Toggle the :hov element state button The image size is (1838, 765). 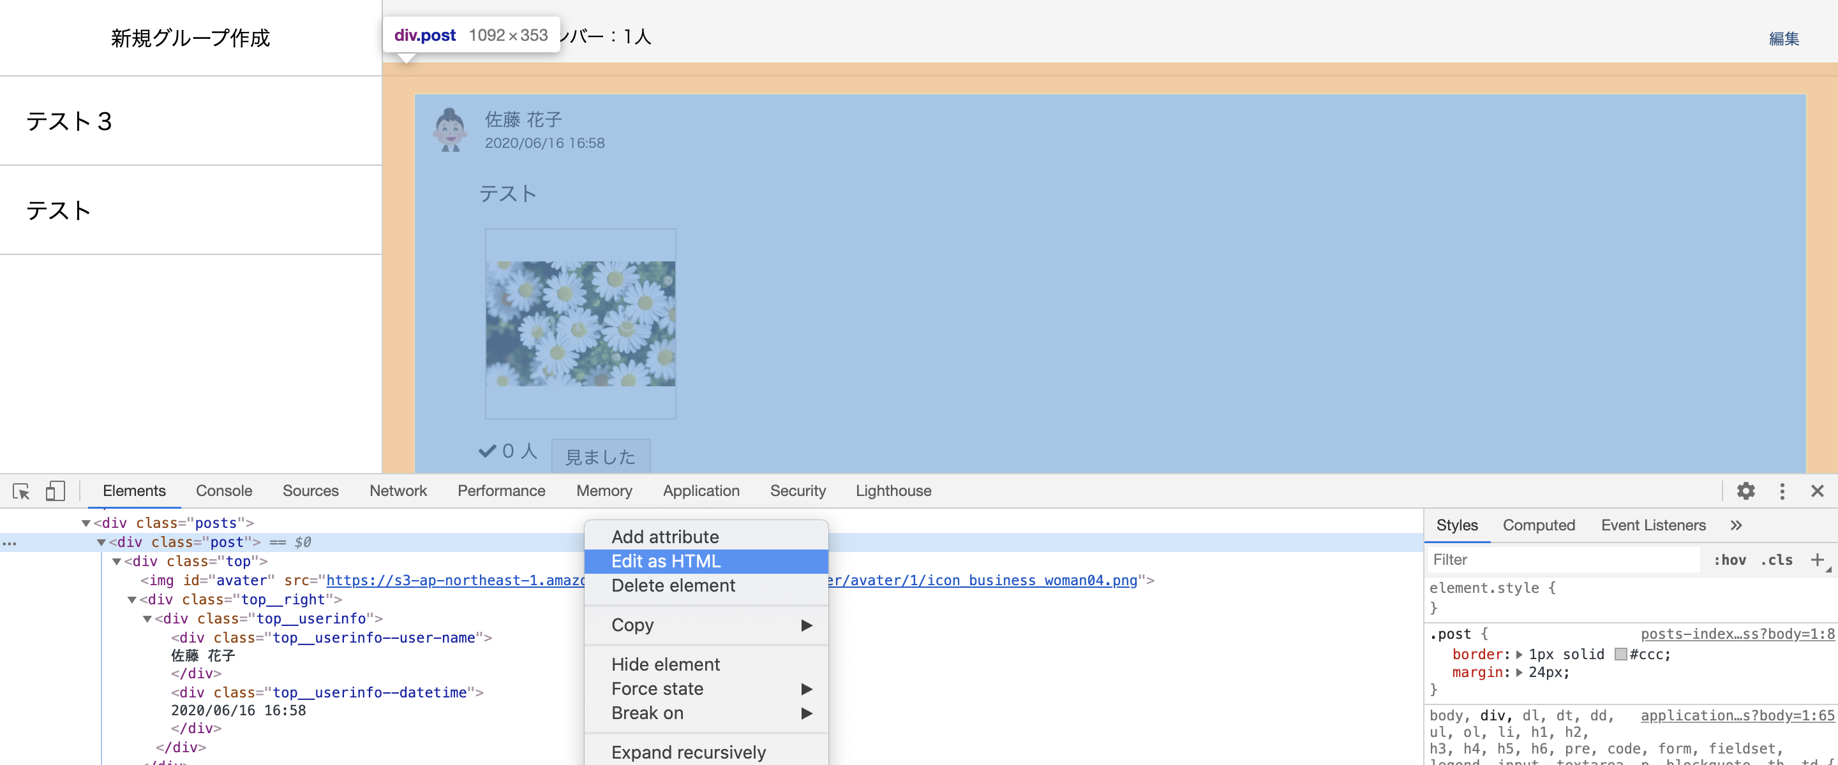pos(1729,560)
